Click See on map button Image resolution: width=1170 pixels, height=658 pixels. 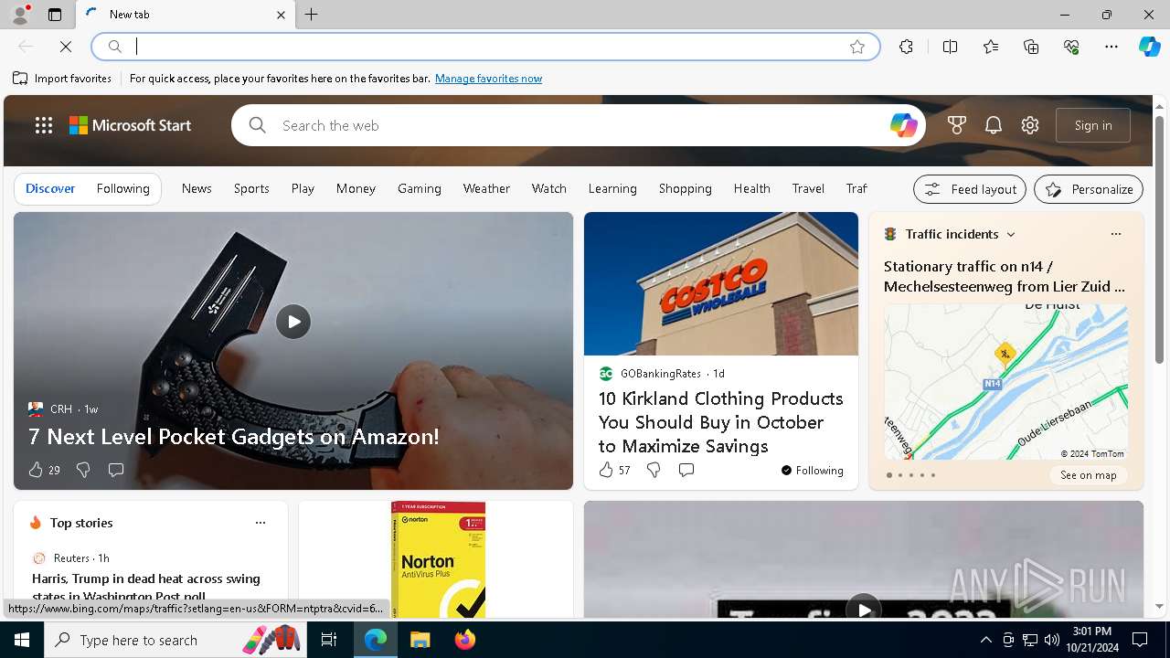1089,475
